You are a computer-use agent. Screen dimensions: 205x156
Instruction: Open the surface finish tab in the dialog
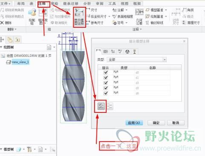coord(120,51)
